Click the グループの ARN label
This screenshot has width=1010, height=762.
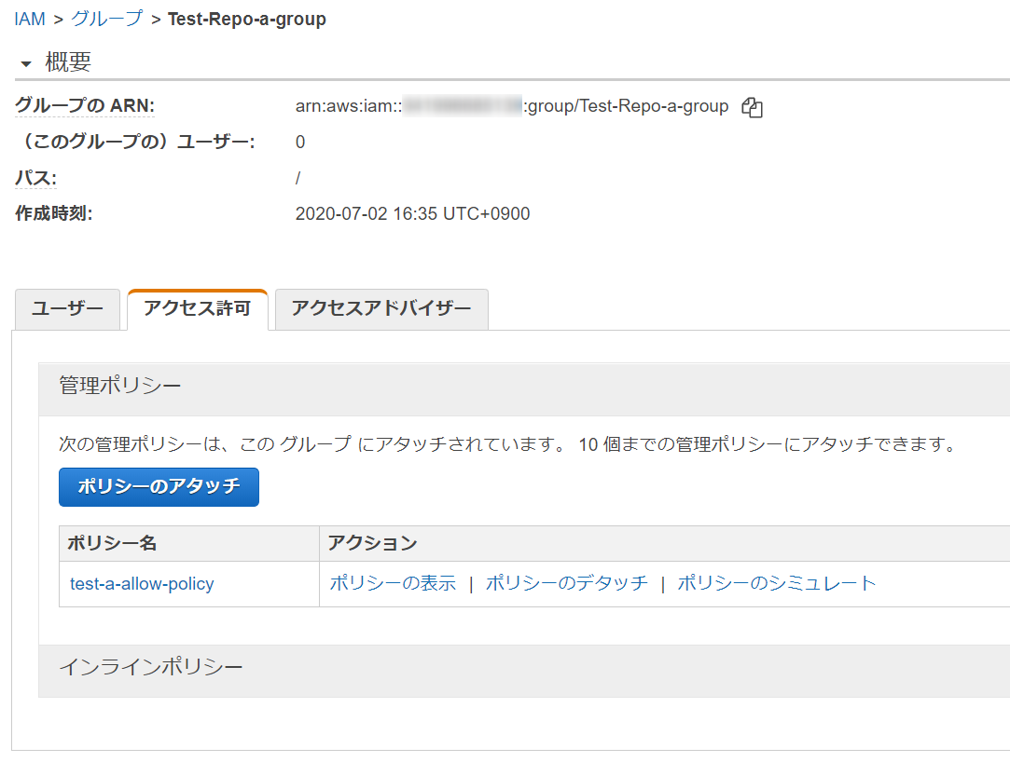click(85, 106)
